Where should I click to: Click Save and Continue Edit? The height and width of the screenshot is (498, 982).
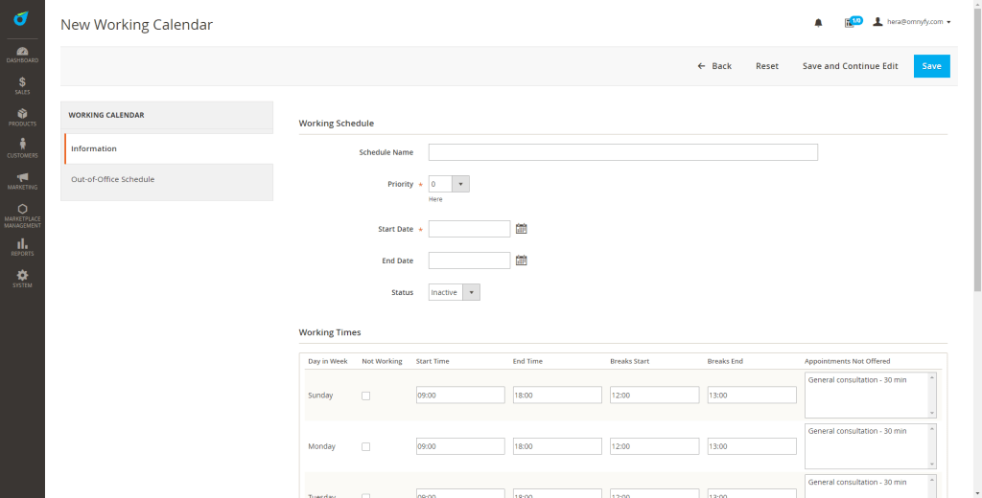pos(850,66)
